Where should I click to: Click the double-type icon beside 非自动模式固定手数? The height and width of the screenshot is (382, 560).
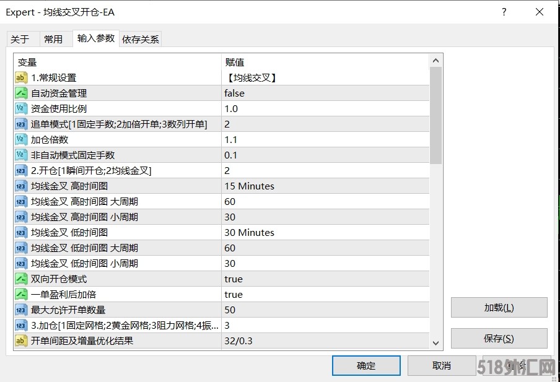(21, 155)
